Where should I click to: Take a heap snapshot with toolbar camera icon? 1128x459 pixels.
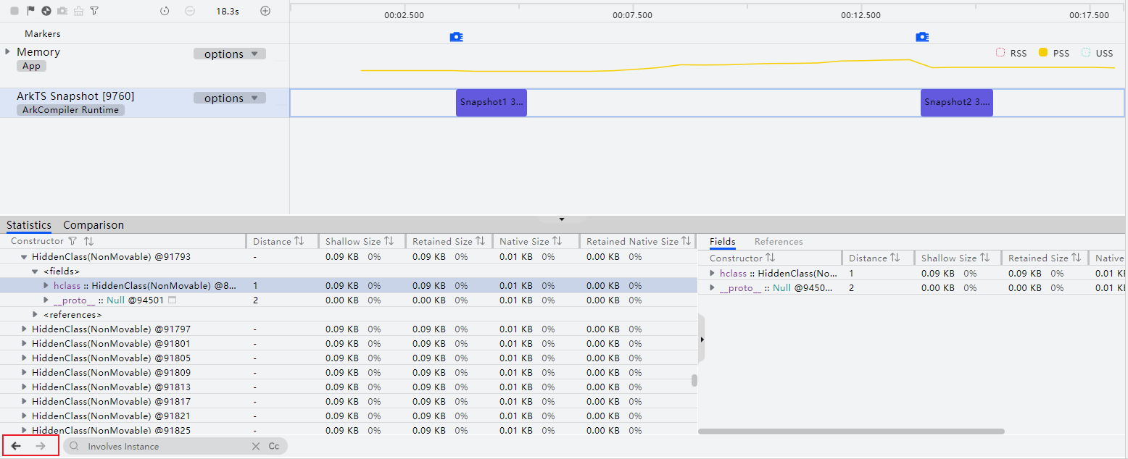[x=62, y=11]
